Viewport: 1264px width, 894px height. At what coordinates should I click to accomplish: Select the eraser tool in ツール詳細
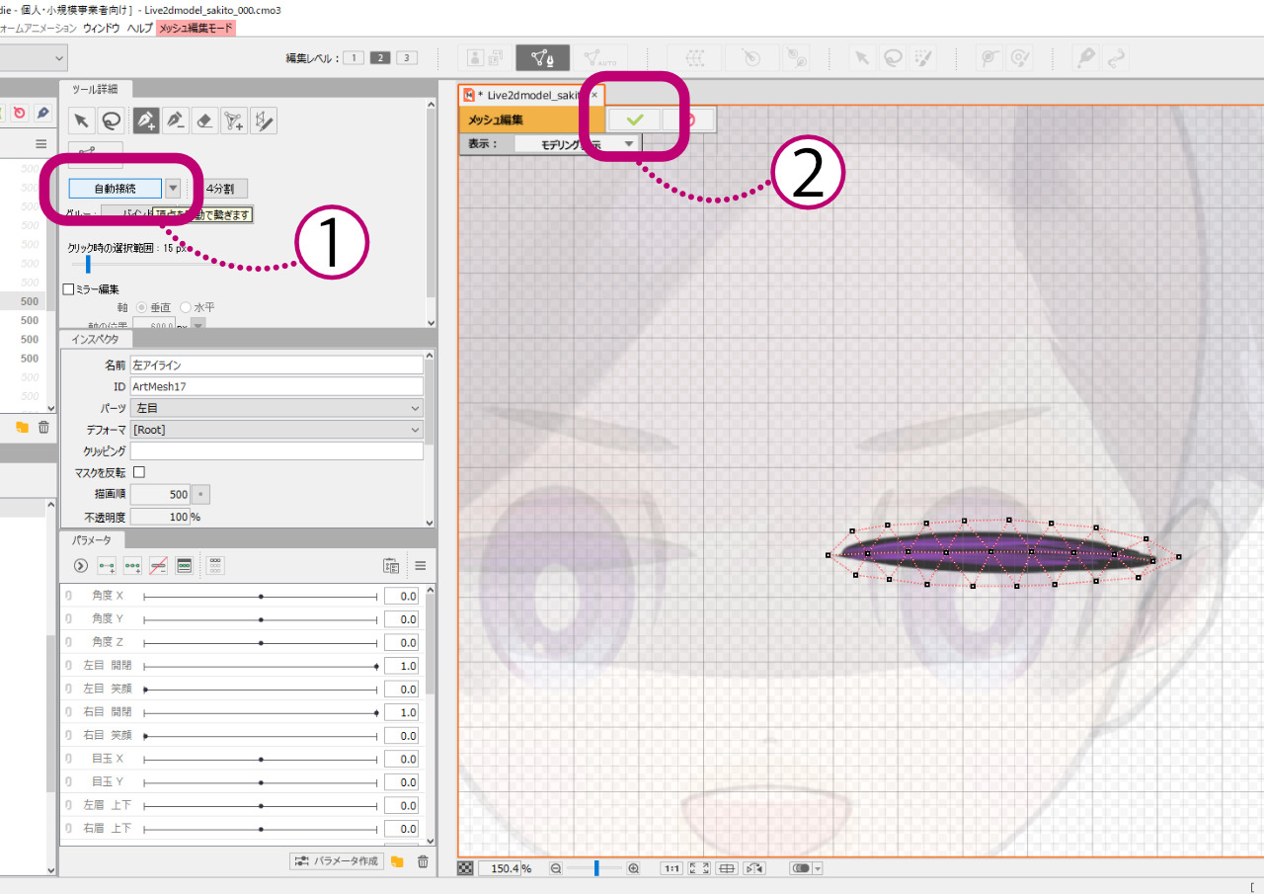pyautogui.click(x=204, y=121)
